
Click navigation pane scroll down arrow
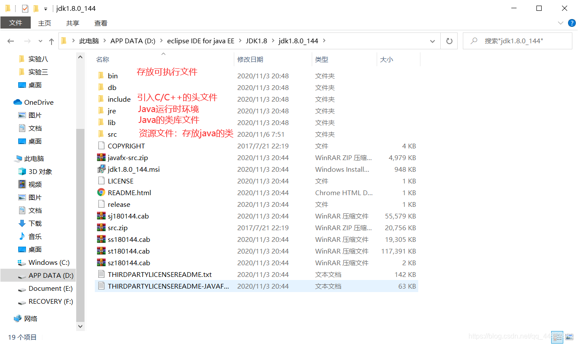click(80, 327)
